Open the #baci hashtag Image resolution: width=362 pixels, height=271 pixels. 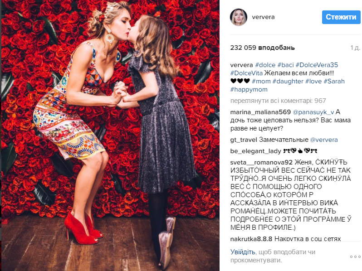click(285, 65)
